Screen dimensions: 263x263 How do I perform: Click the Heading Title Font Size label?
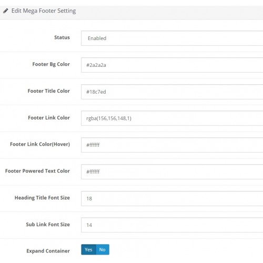coord(42,198)
